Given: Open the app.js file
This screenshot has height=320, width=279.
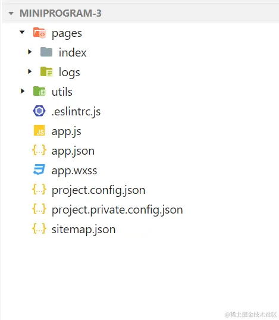Looking at the screenshot, I should tap(67, 131).
